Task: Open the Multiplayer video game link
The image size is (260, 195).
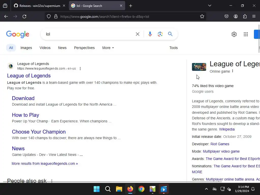Action: [221, 151]
